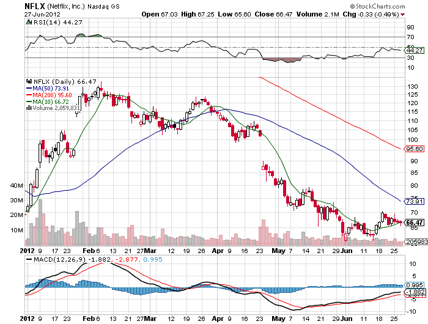Click the -1.882 MACD value tag
Image resolution: width=428 pixels, height=324 pixels.
point(414,292)
